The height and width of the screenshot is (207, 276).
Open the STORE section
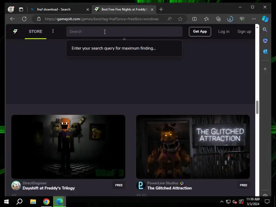[x=36, y=32]
